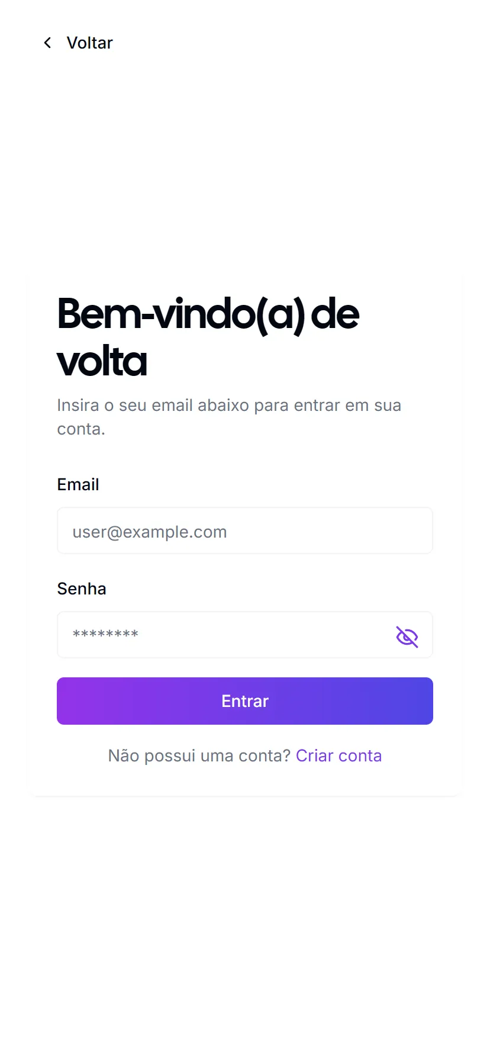The width and height of the screenshot is (490, 1061).
Task: Go back using the top-left arrow
Action: (47, 43)
